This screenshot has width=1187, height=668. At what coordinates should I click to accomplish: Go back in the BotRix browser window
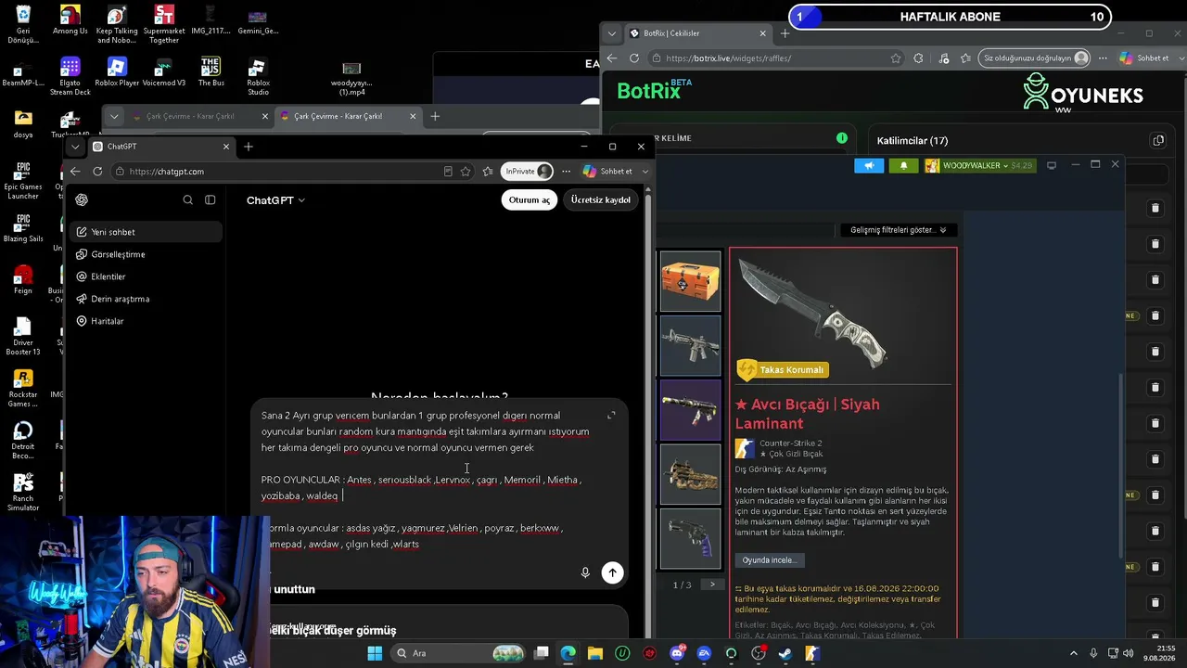(x=612, y=58)
